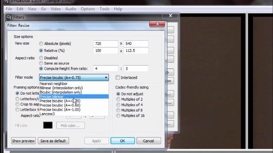Click the relative height field showing 112.5
The width and height of the screenshot is (273, 153).
[136, 51]
